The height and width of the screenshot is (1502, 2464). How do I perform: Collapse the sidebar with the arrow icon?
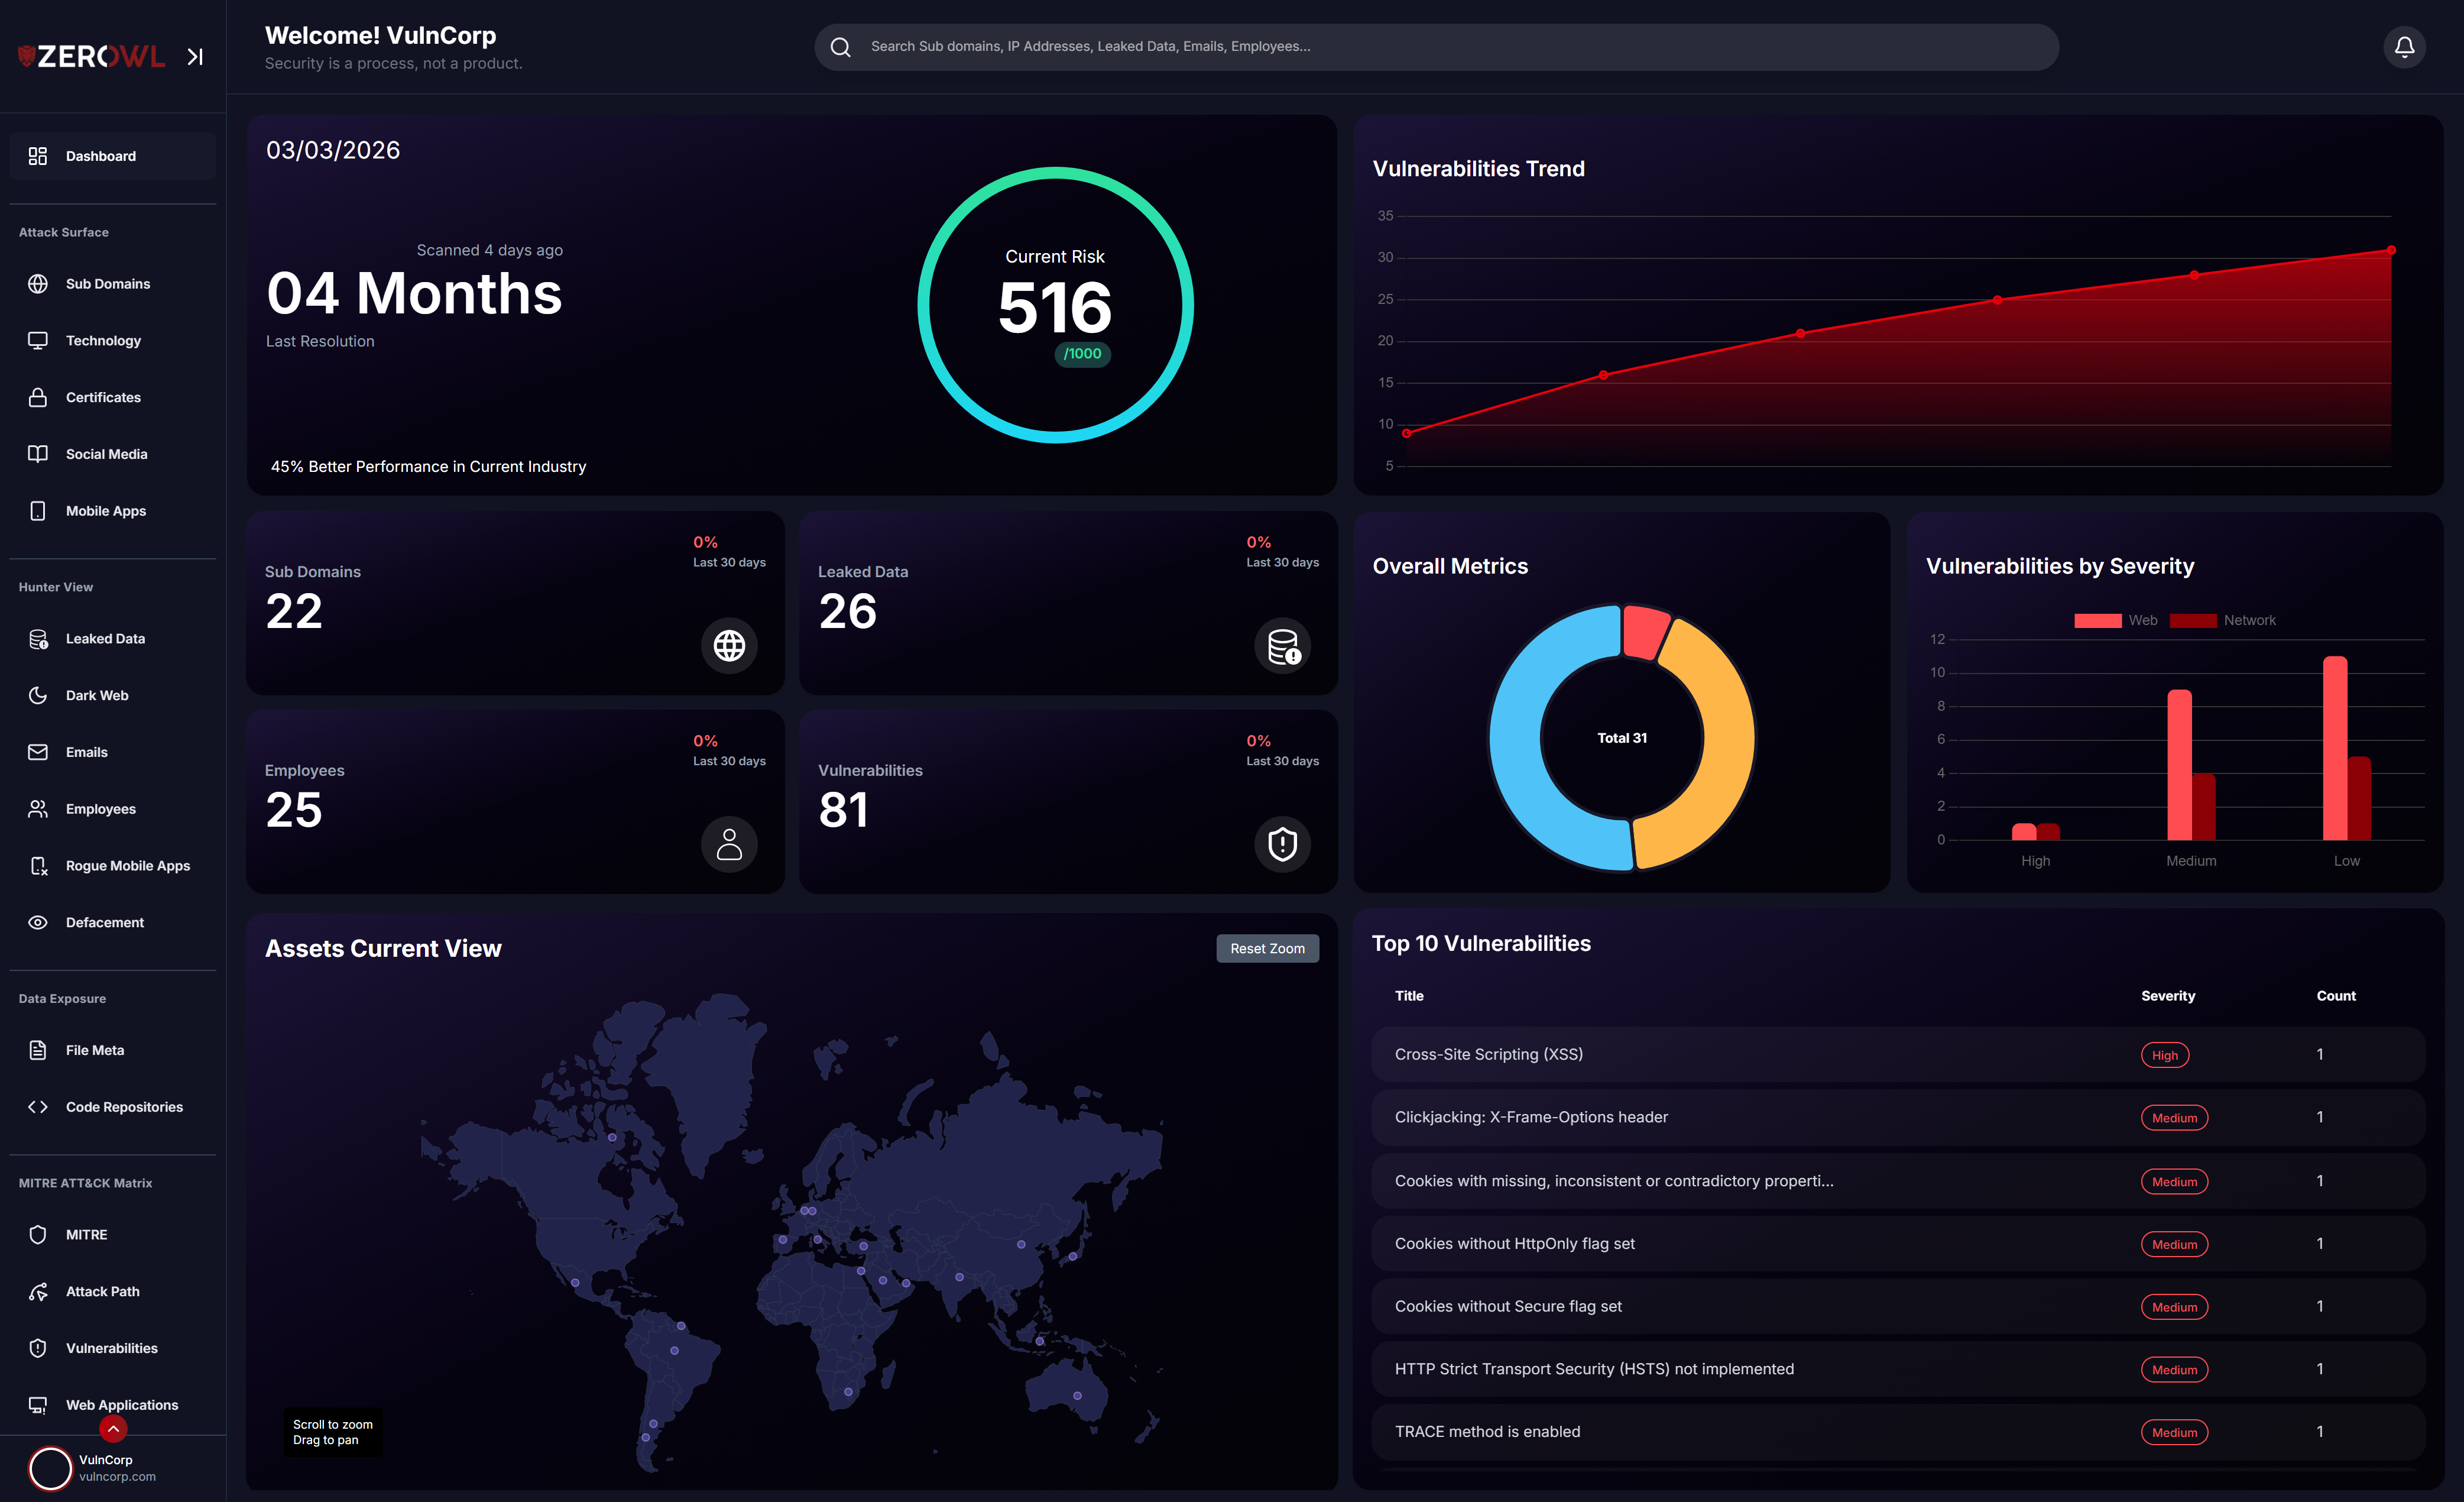(195, 57)
